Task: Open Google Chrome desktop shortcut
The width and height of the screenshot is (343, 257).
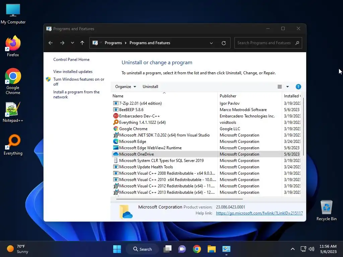Action: pyautogui.click(x=13, y=81)
